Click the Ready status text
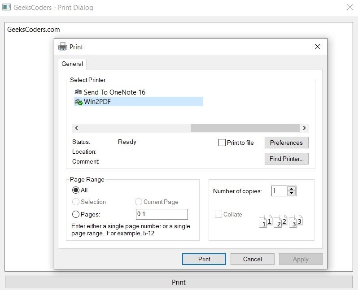This screenshot has height=290, width=358. (127, 142)
